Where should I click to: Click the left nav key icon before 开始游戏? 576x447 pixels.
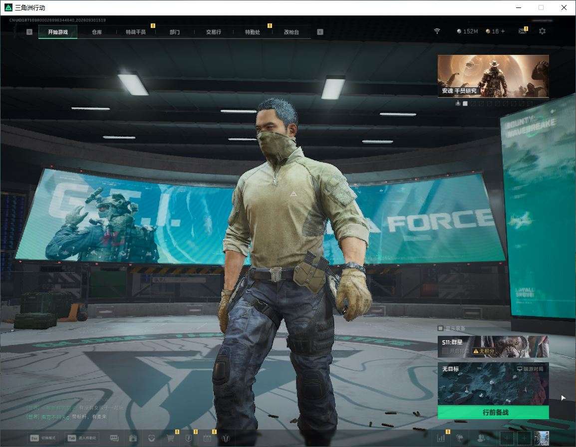pos(29,32)
